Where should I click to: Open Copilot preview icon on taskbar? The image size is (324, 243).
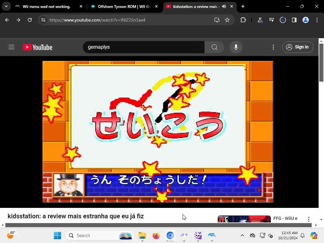pyautogui.click(x=314, y=235)
